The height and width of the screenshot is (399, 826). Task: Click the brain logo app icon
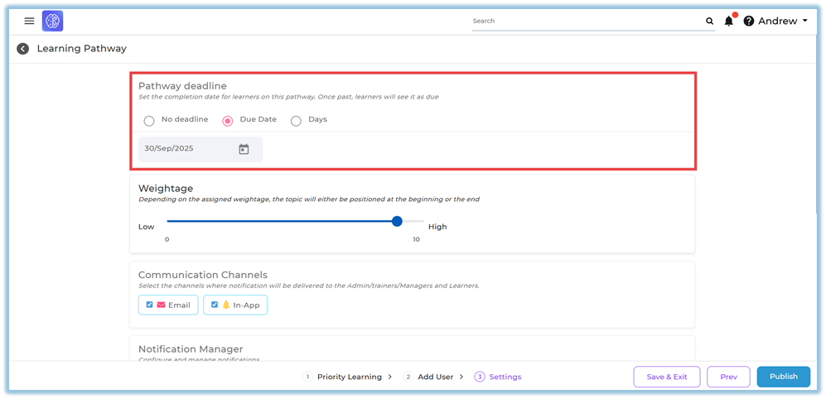[x=52, y=21]
